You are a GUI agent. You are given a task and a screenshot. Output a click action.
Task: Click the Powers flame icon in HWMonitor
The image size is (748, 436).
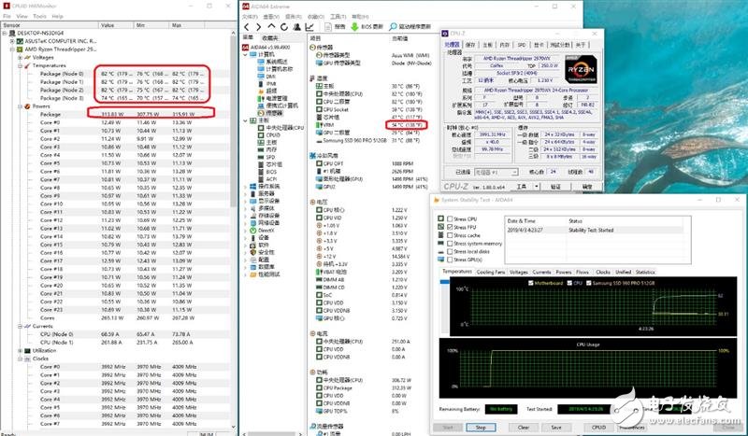(x=27, y=106)
